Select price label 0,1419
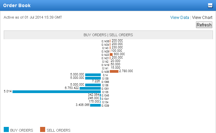The image size is (216, 133). [105, 65]
